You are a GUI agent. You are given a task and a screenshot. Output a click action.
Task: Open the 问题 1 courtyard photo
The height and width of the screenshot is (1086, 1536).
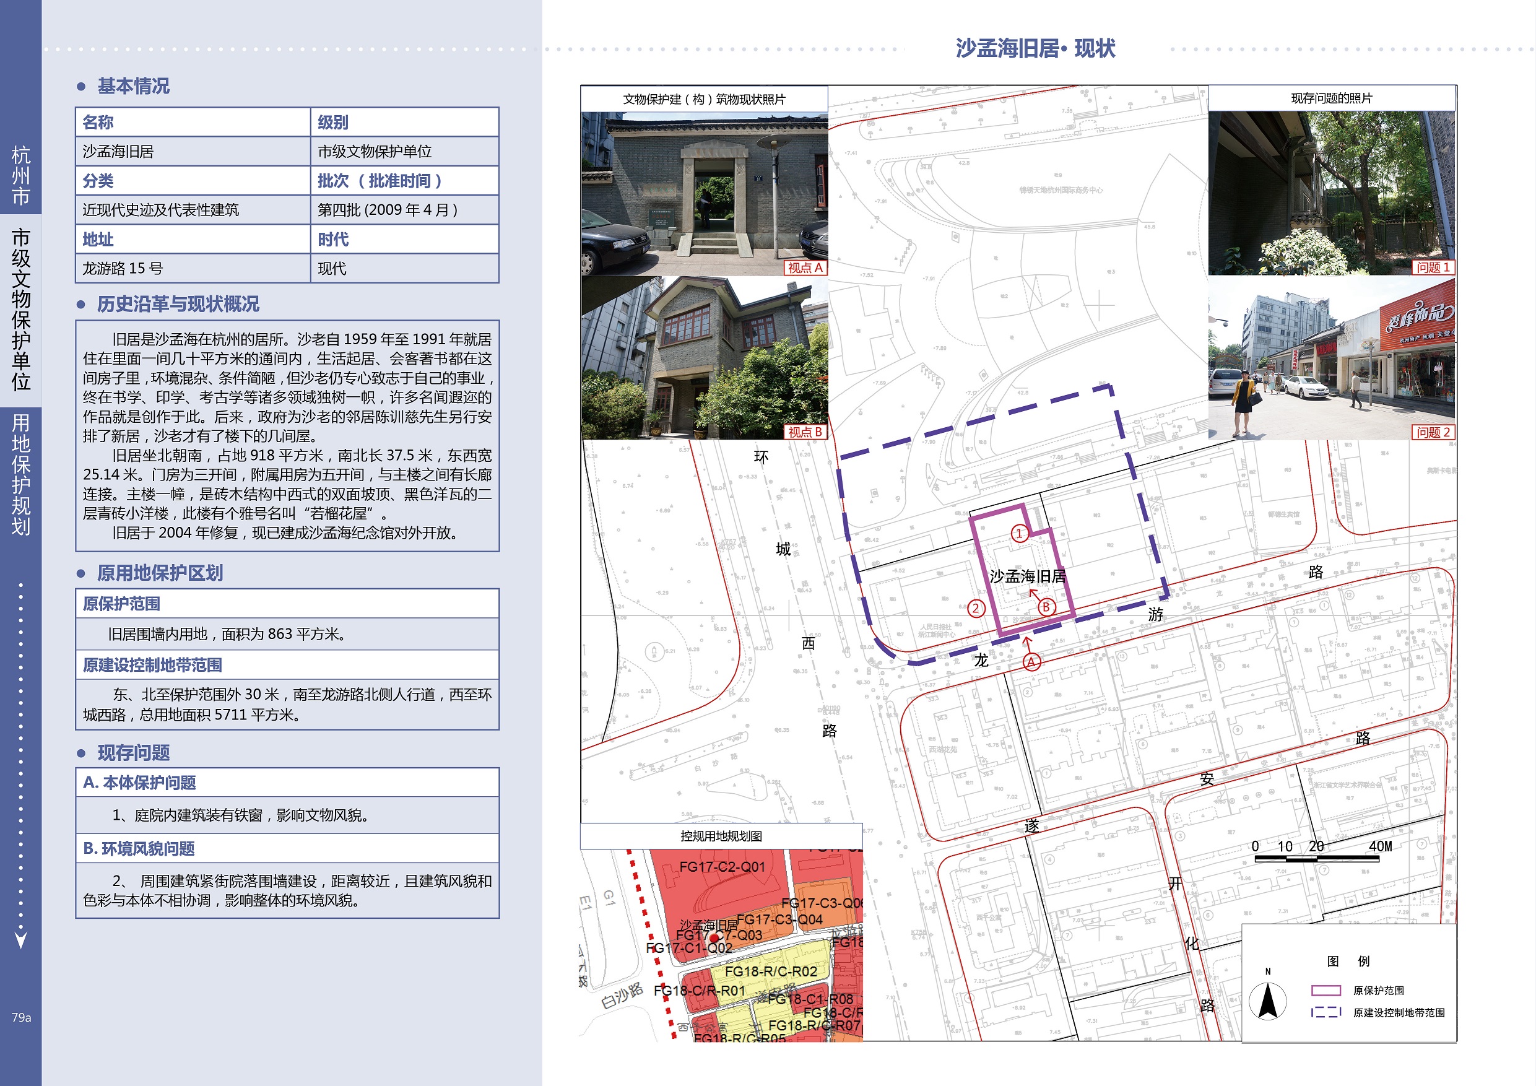(1331, 193)
